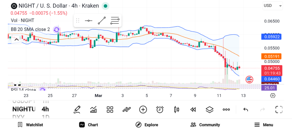Open the layers object tree icon

click(210, 109)
